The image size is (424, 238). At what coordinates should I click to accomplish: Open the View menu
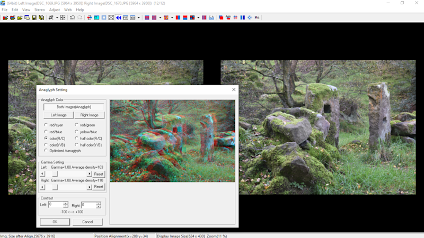[26, 10]
